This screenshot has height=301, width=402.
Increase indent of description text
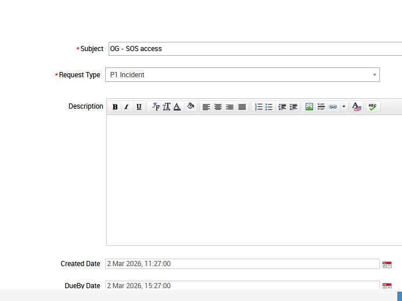[x=293, y=107]
